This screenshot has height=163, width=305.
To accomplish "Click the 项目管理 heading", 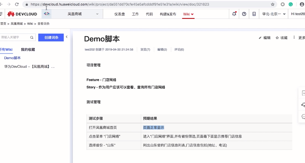I will click(x=93, y=65).
